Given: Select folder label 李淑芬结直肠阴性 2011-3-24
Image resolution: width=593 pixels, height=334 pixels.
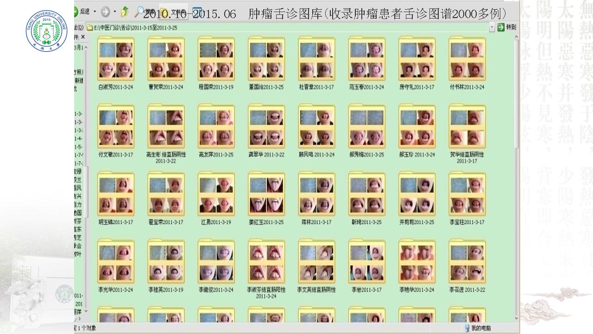Looking at the screenshot, I should 266,293.
